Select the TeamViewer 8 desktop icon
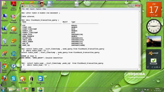 [x=40, y=80]
